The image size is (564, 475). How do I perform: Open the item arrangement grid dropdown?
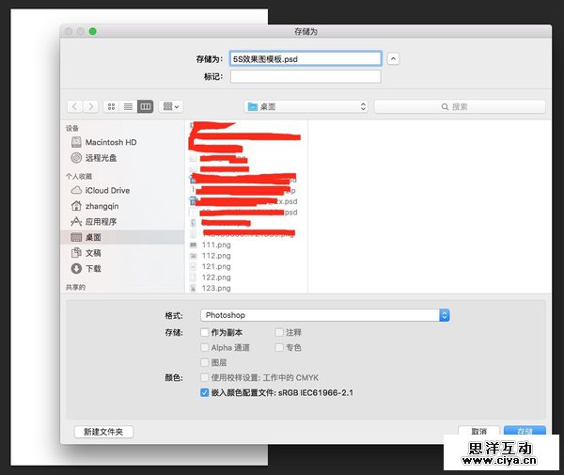(171, 106)
